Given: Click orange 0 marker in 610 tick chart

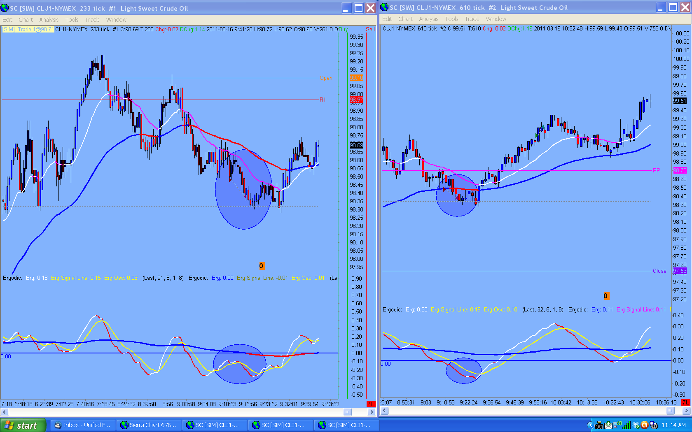Looking at the screenshot, I should (x=605, y=296).
